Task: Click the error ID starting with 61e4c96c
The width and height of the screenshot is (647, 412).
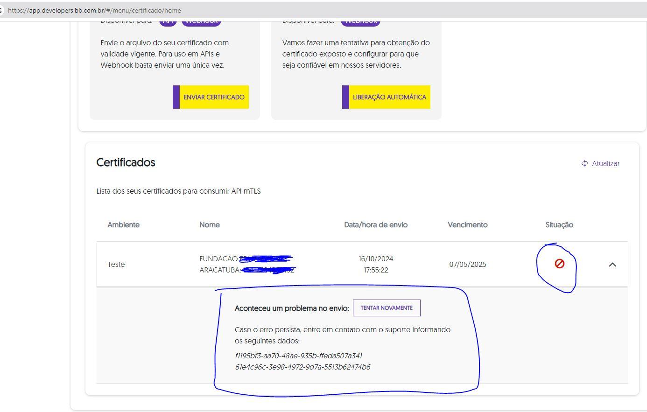Action: [x=302, y=367]
